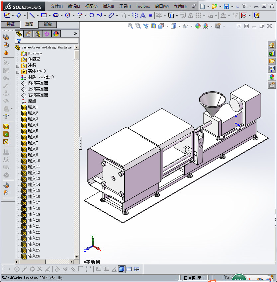Expand the 注解 annotations folder

coord(18,66)
